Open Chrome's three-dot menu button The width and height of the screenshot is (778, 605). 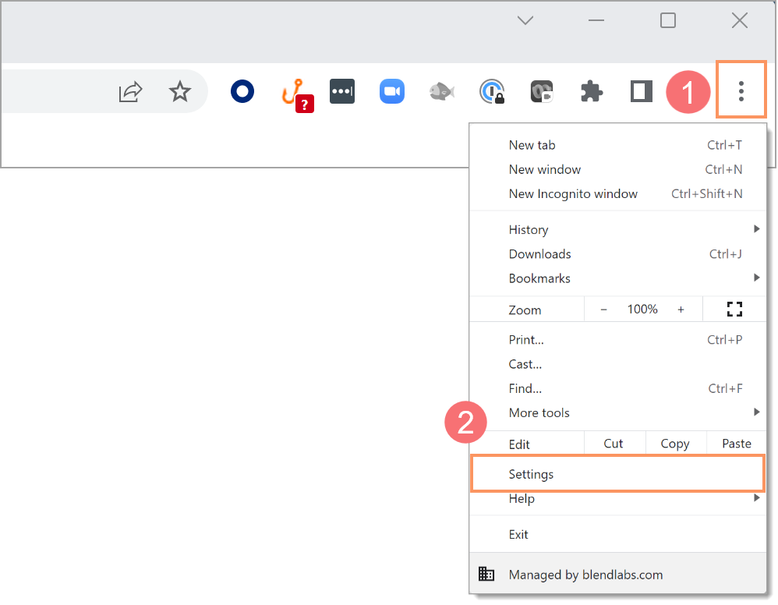741,90
